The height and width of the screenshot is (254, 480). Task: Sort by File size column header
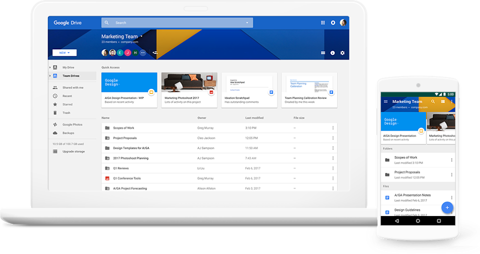click(x=299, y=118)
